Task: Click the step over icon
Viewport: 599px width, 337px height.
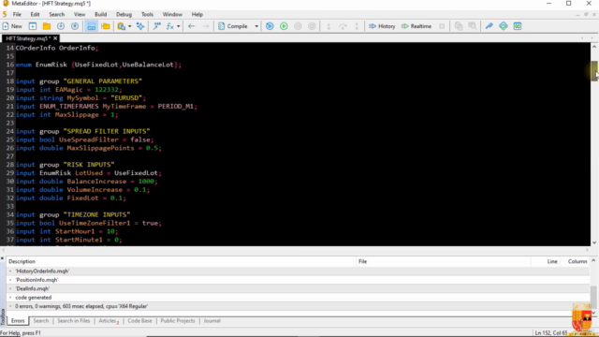Action: [343, 26]
